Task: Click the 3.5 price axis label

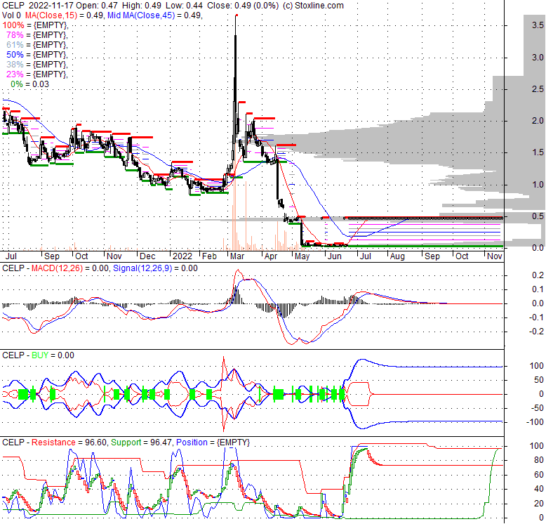Action: pos(538,25)
